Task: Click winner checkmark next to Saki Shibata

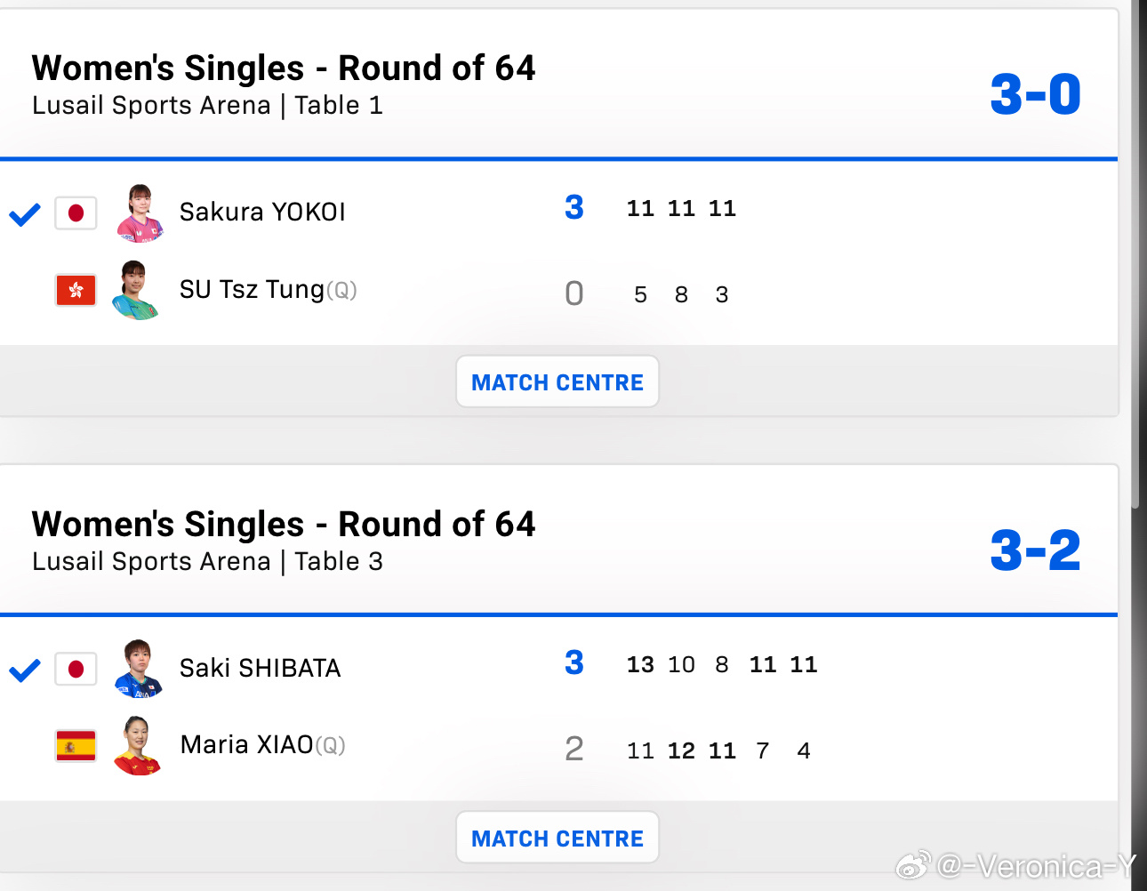Action: coord(25,670)
